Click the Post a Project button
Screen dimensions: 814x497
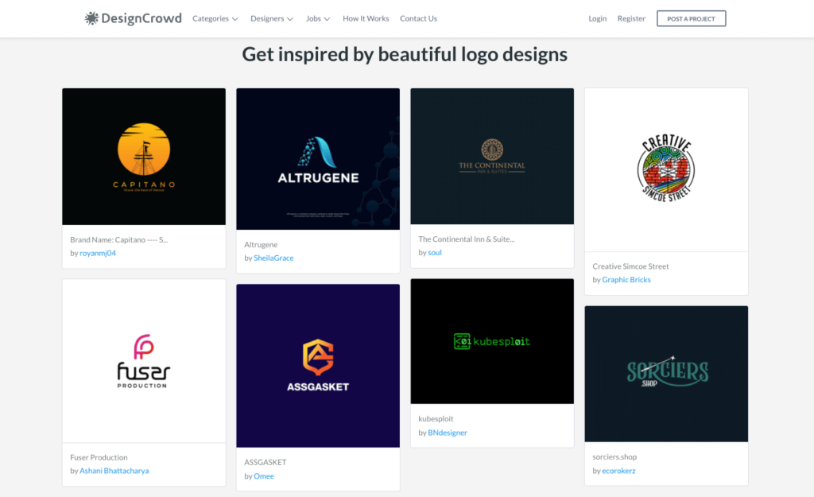[x=691, y=19]
